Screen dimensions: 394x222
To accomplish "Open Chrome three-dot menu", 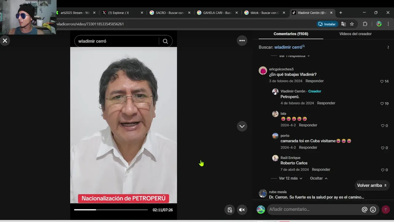I will click(388, 24).
